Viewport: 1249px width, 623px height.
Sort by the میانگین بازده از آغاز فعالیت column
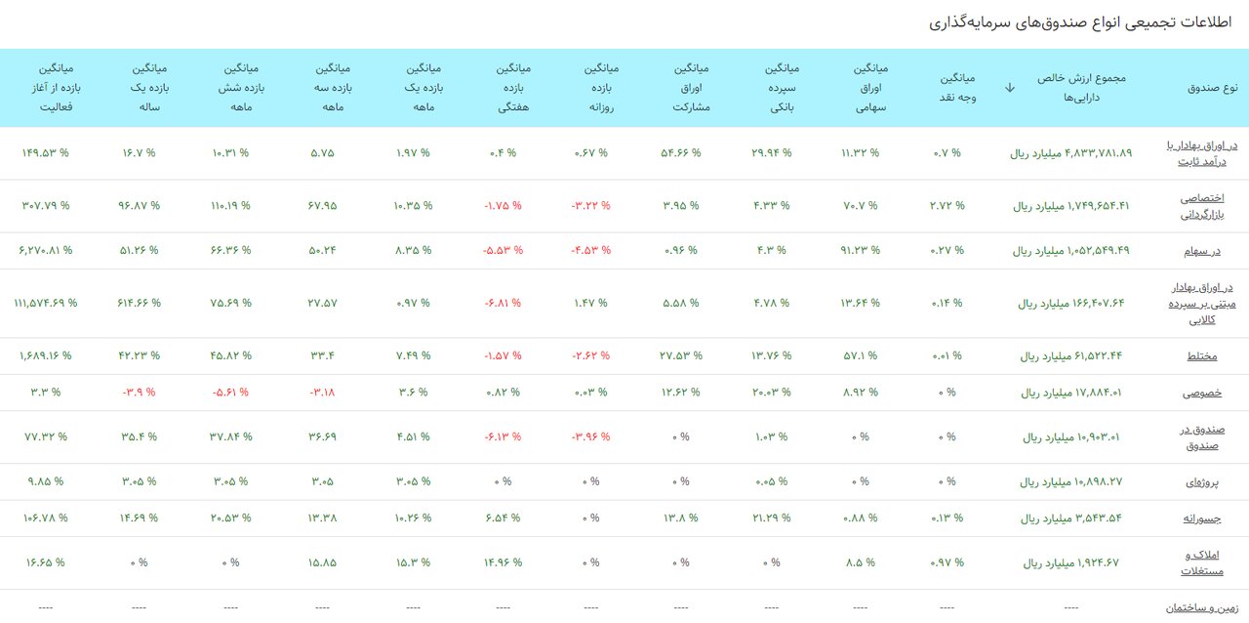[55, 87]
